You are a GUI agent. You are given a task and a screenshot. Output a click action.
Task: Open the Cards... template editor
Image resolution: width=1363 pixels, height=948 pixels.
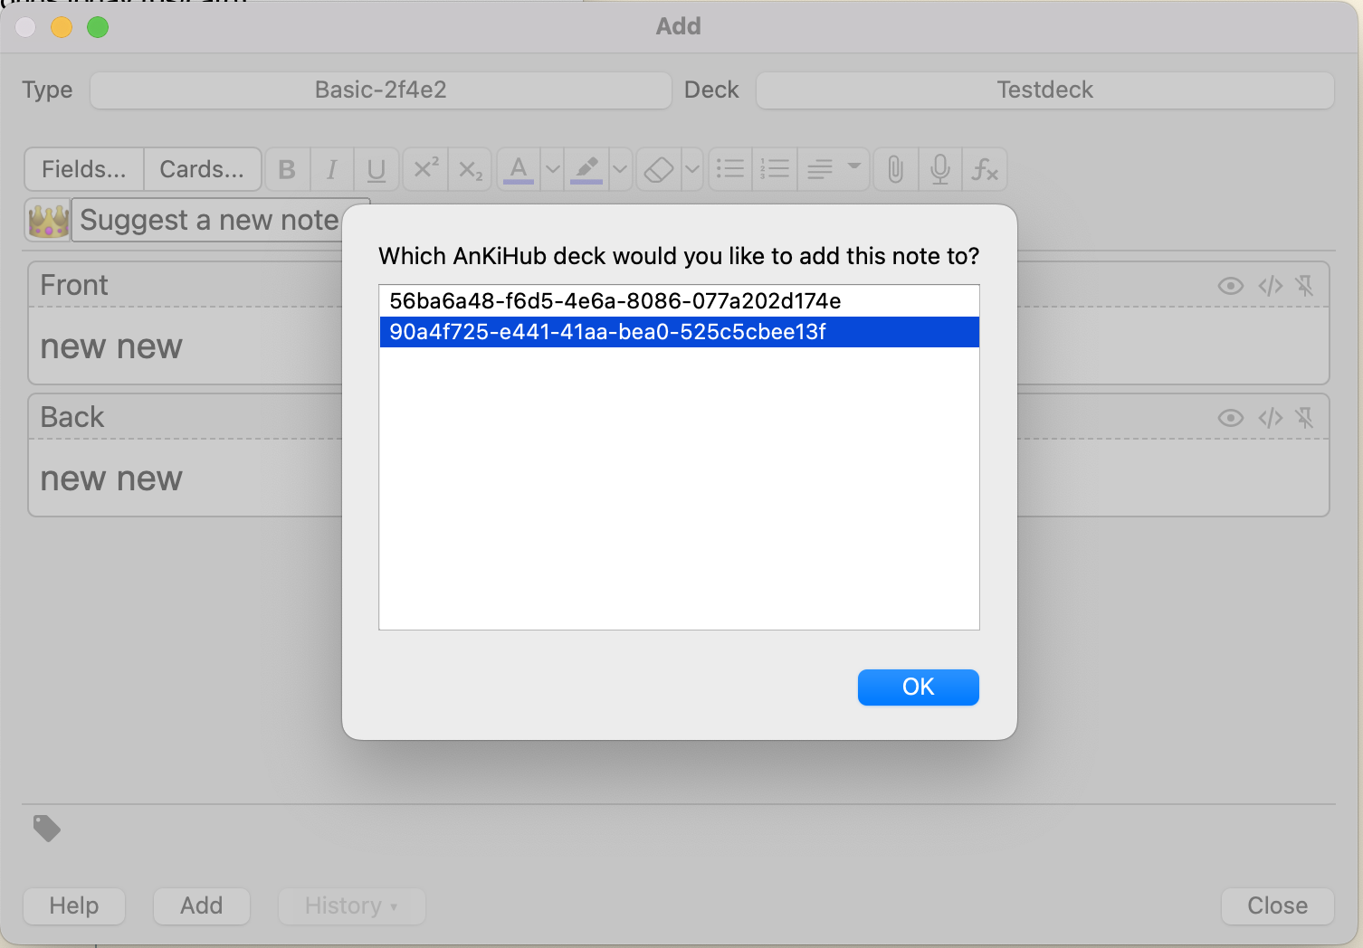click(201, 169)
